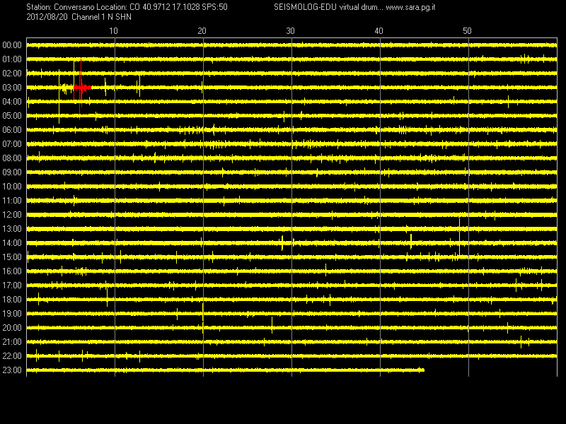Click the 00:00 hour row label
Screen dimensions: 566x424
coord(12,45)
